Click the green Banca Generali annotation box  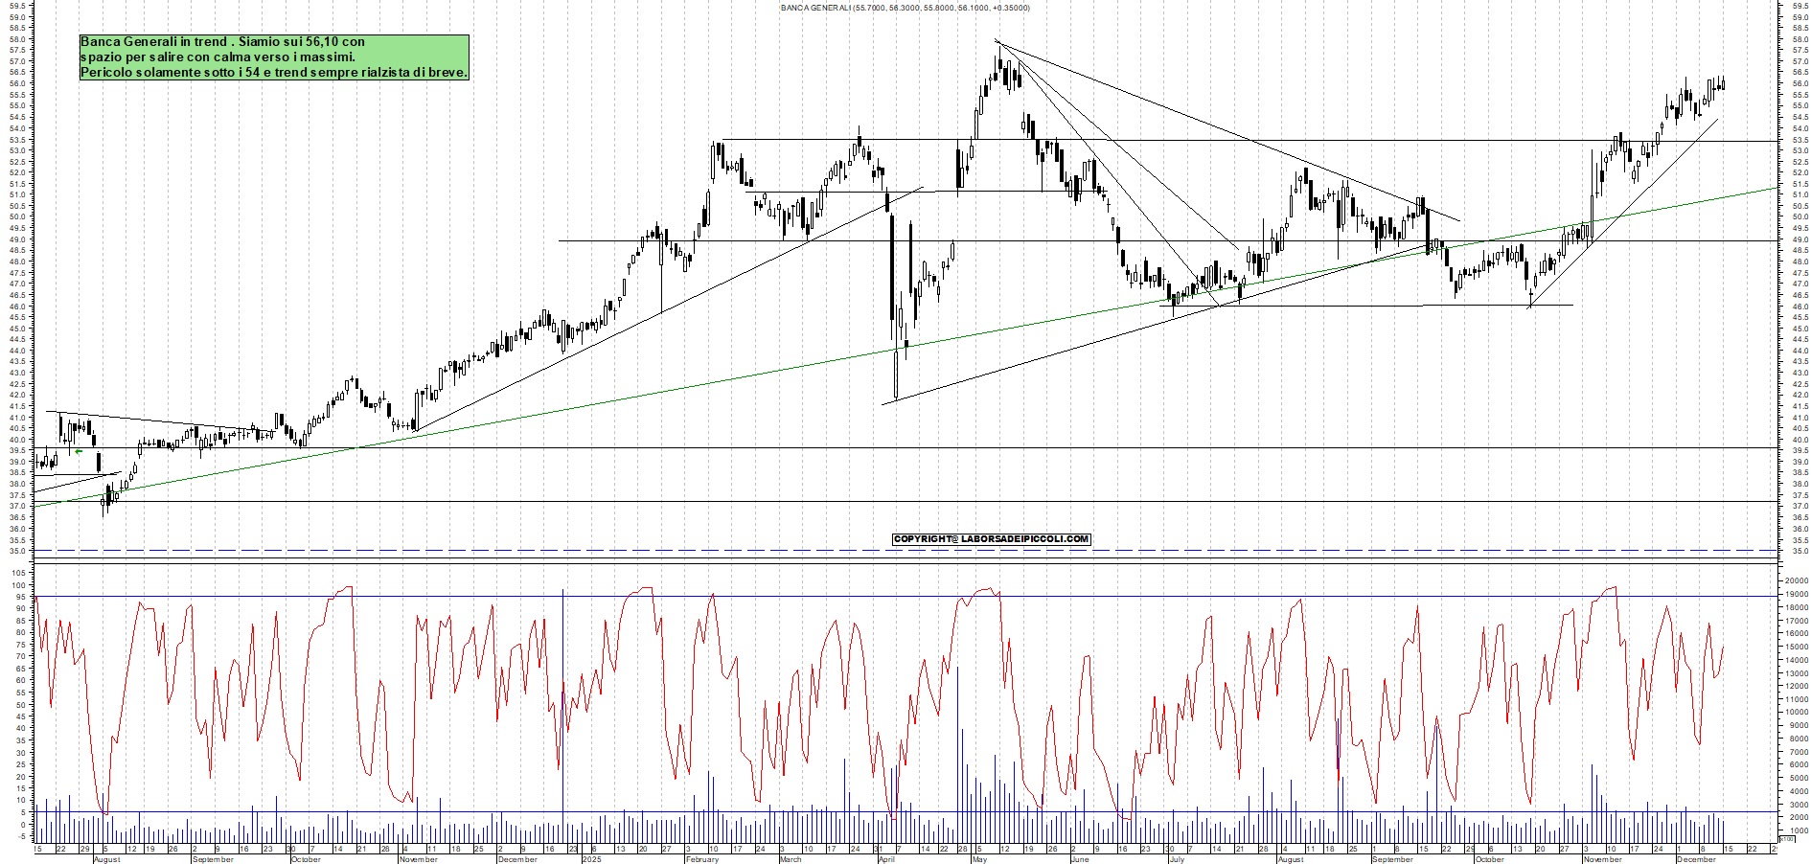coord(274,57)
